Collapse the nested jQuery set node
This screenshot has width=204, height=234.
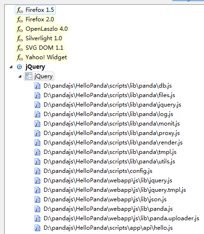[20, 77]
